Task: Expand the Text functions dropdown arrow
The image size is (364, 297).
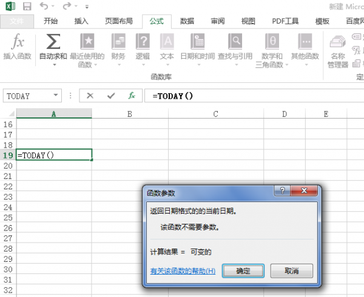Action: 167,65
